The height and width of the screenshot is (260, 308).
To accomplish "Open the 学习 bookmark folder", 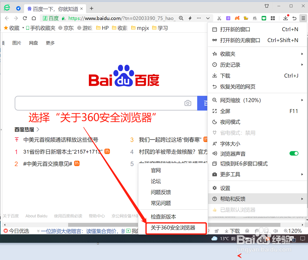I will (160, 28).
